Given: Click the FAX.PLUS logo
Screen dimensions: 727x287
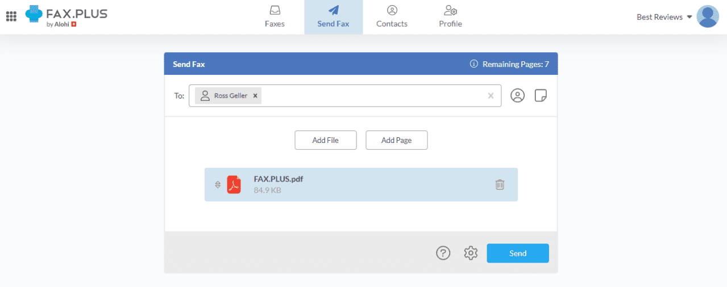Looking at the screenshot, I should [67, 17].
